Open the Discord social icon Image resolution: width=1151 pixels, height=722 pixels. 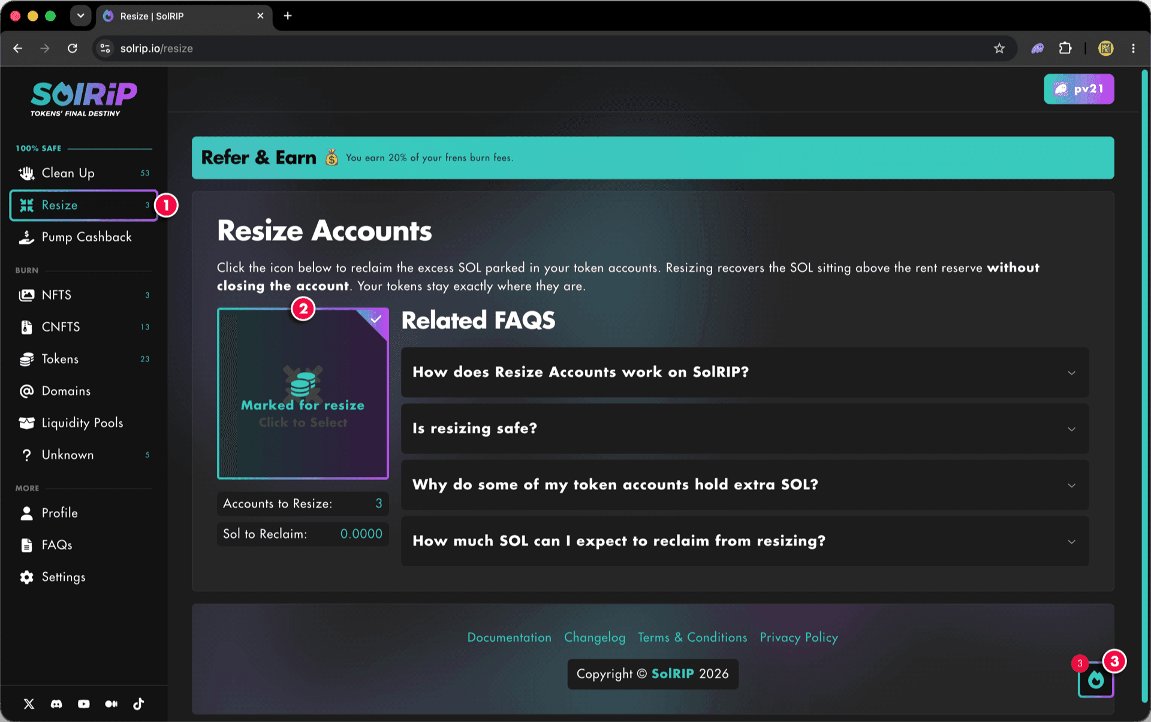(x=56, y=703)
